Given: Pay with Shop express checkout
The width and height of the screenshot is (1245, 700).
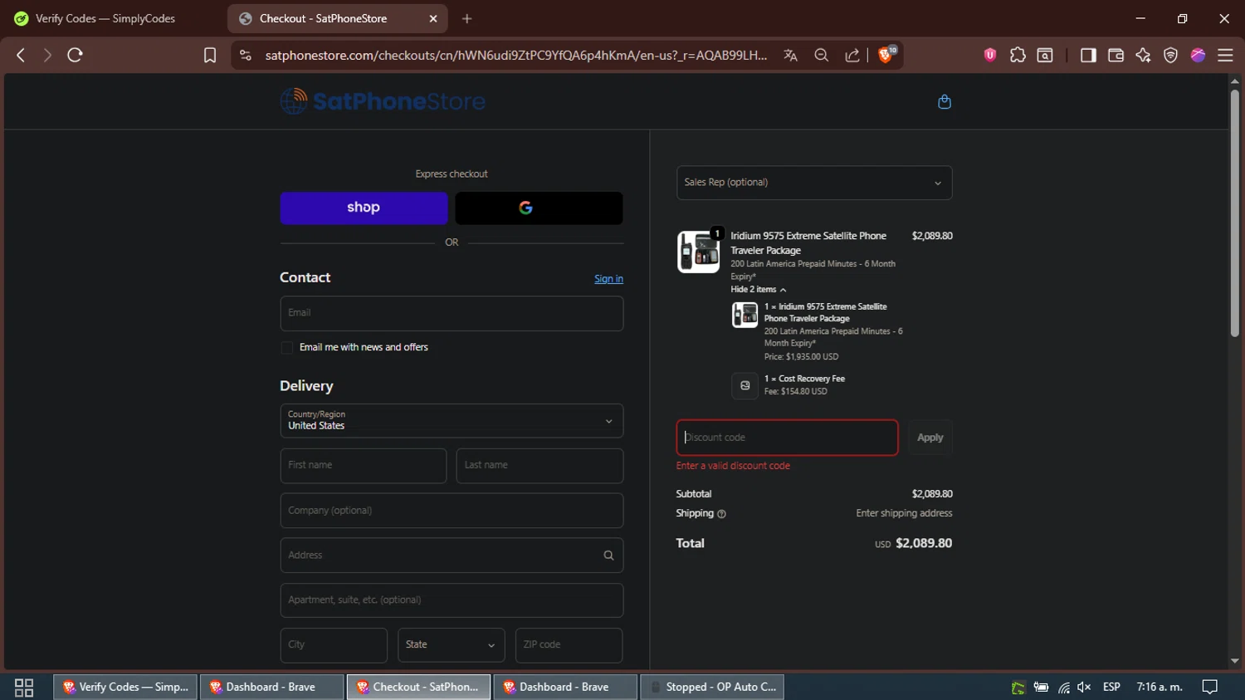Looking at the screenshot, I should click(364, 208).
